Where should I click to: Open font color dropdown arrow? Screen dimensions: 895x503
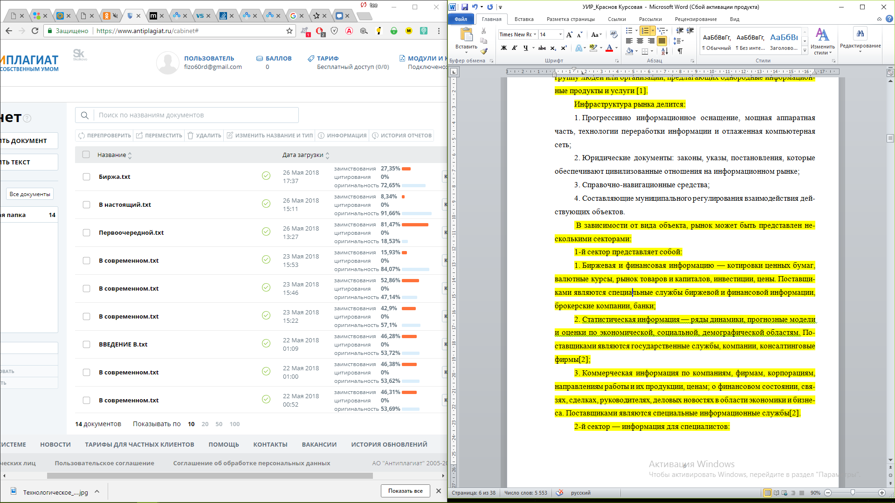(616, 48)
